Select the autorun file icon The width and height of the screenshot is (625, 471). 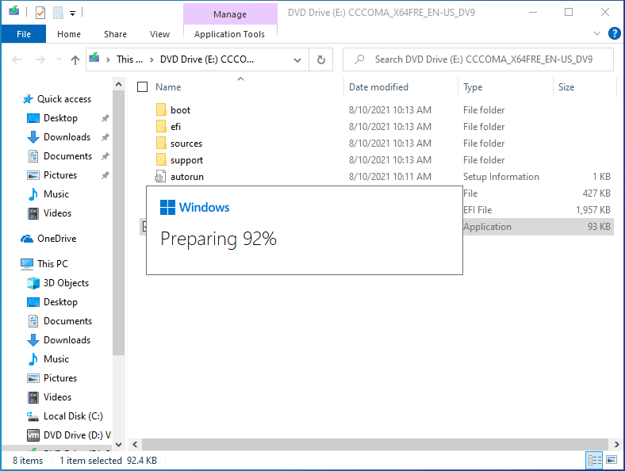tap(160, 177)
